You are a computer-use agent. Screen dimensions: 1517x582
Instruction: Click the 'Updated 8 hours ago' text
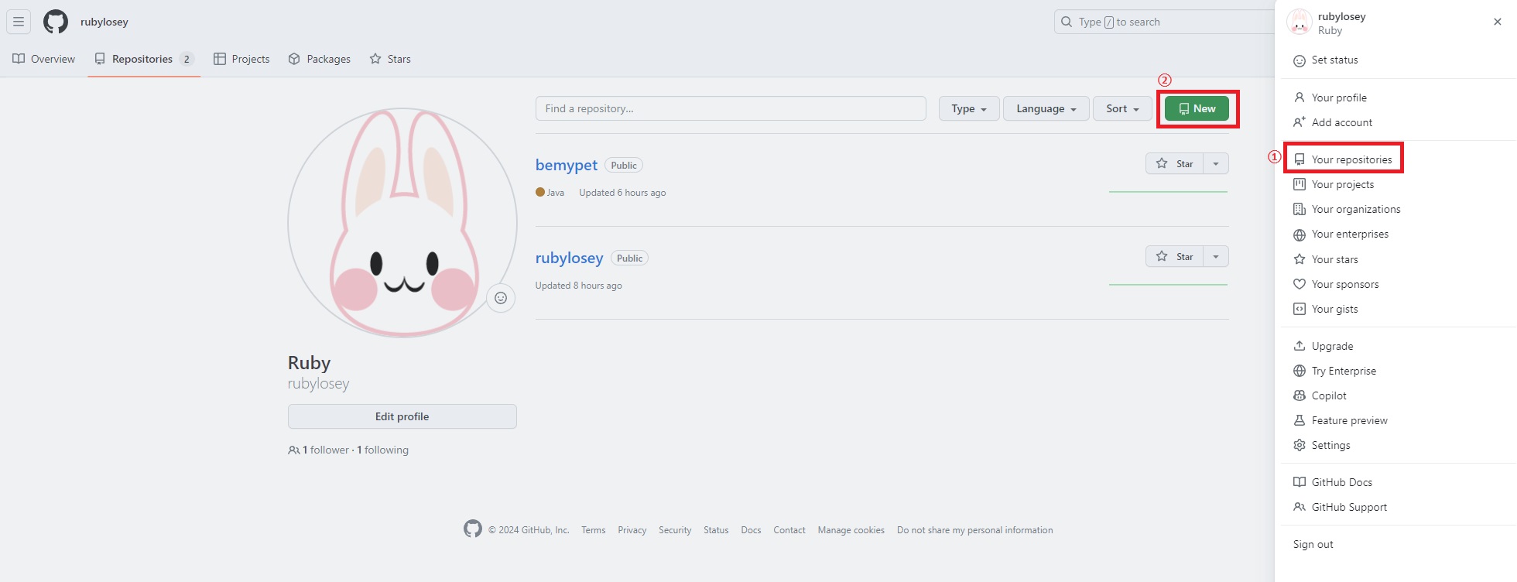579,286
